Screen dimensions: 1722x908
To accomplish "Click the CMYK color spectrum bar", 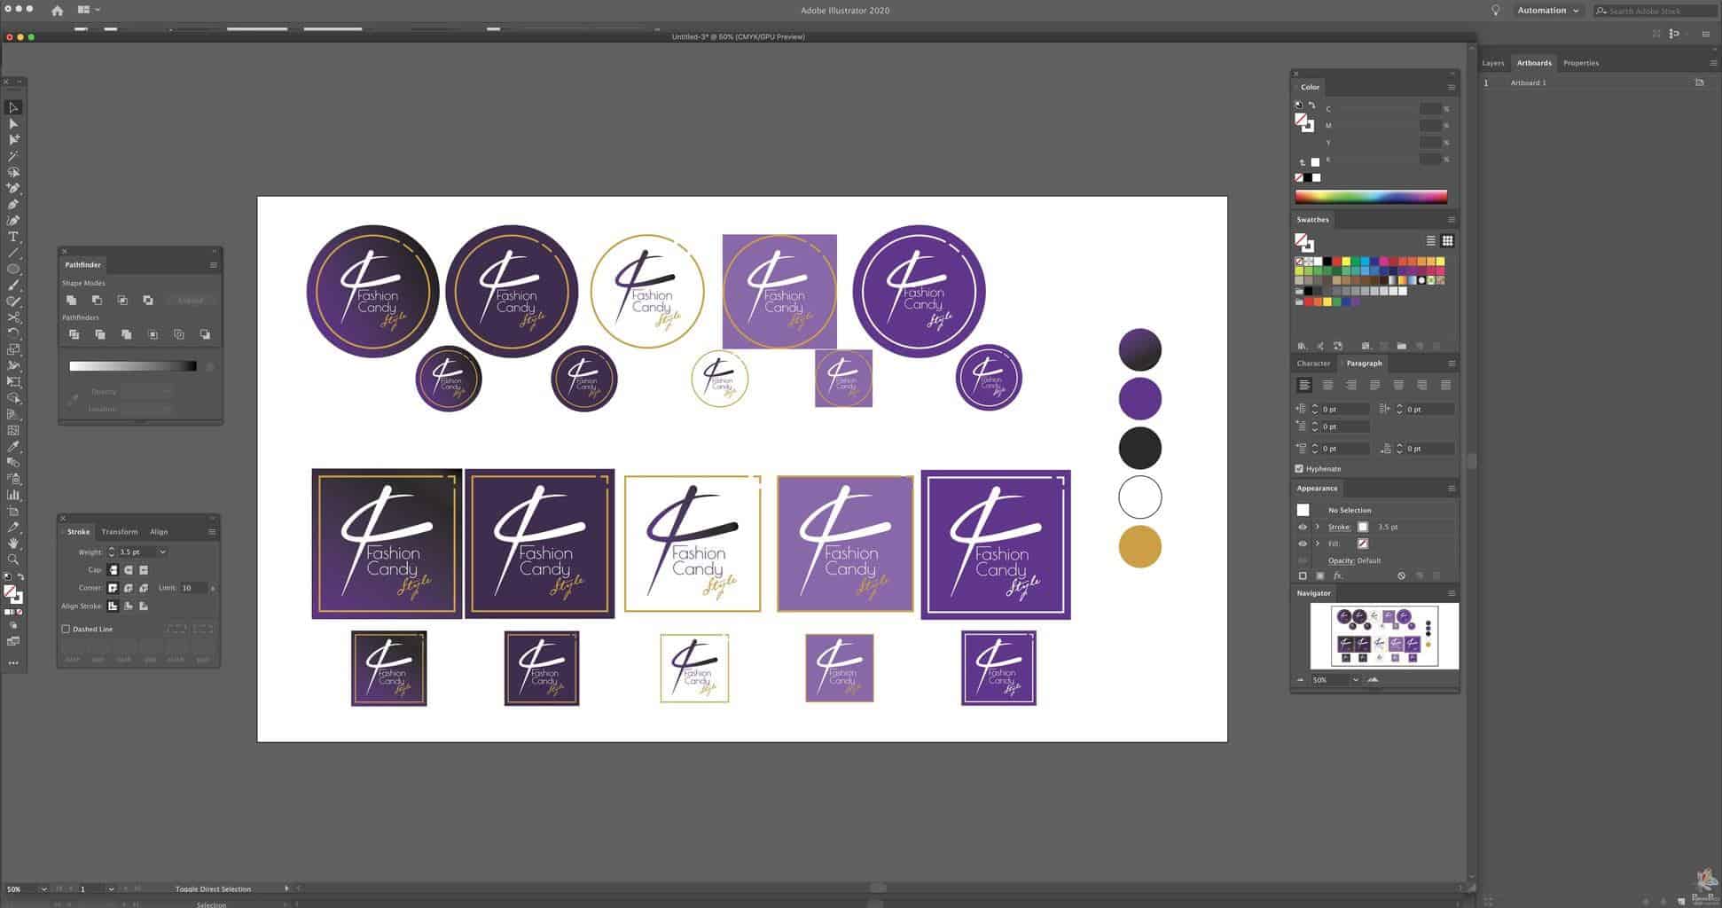I will click(1370, 197).
